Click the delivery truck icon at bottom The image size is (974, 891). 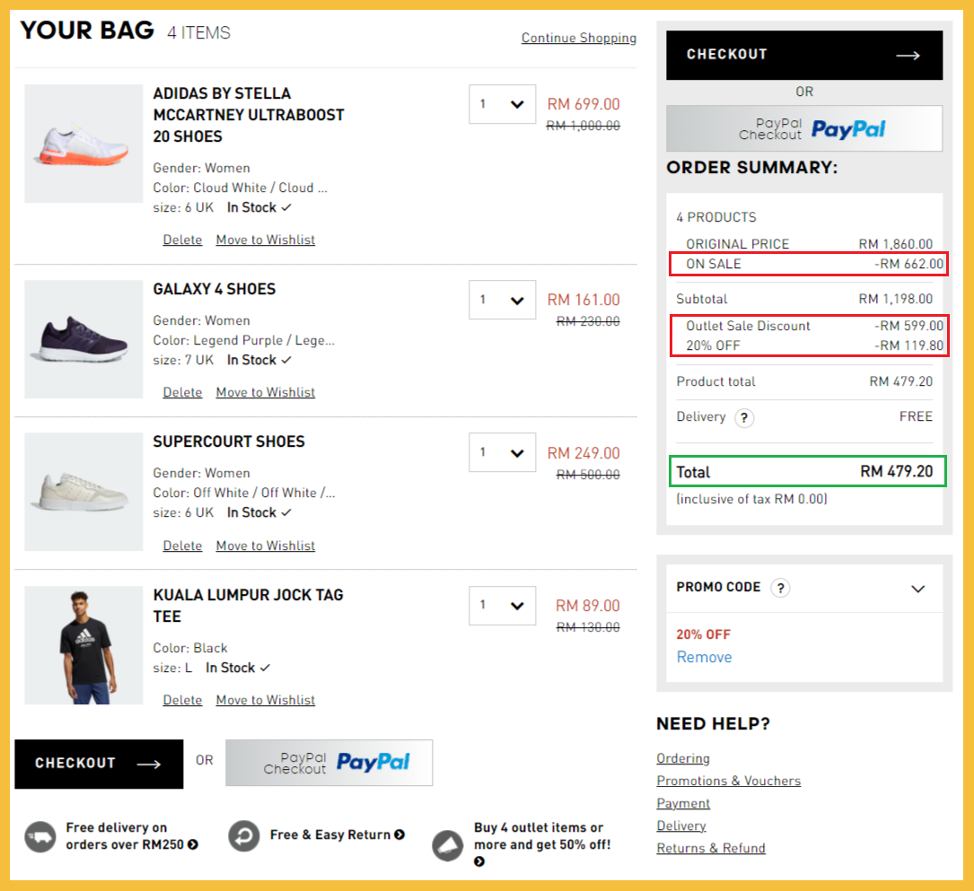pos(40,836)
